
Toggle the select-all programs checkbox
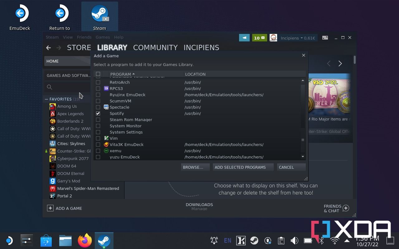pyautogui.click(x=98, y=74)
